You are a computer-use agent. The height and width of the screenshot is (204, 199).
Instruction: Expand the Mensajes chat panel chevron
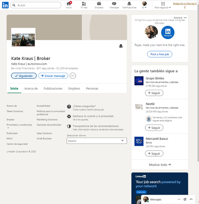(191, 199)
